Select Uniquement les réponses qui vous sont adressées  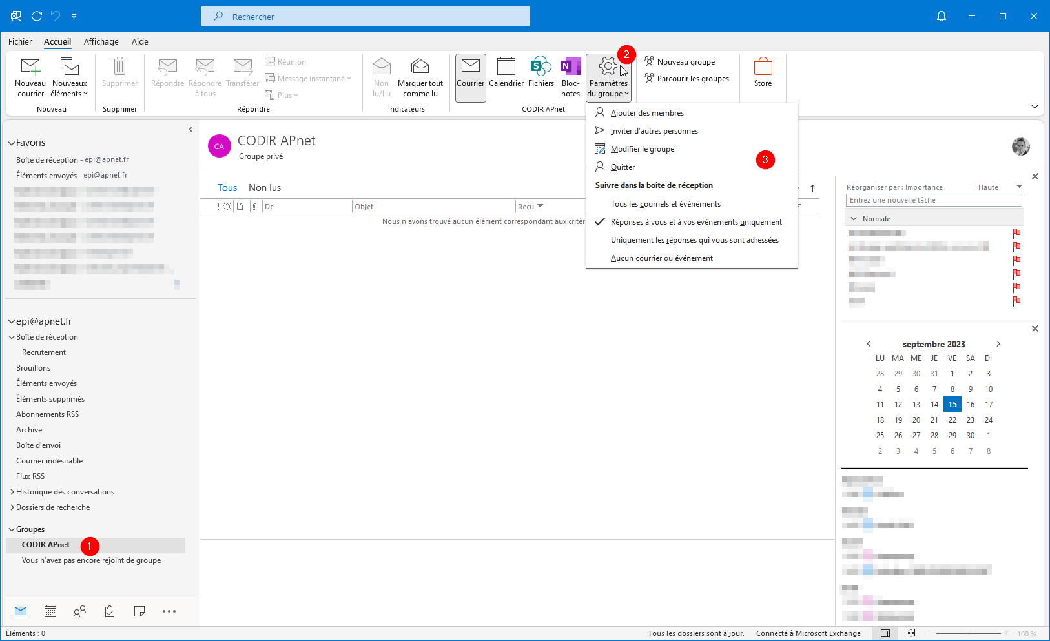[692, 240]
